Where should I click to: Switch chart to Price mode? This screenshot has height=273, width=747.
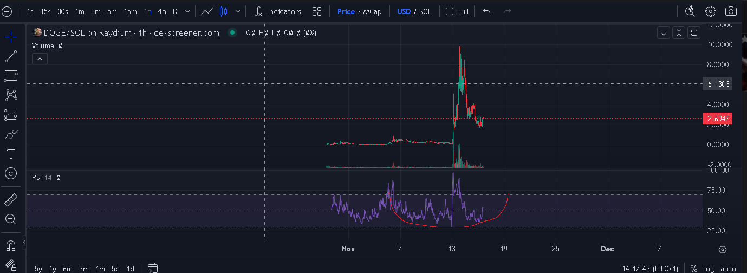tap(346, 11)
